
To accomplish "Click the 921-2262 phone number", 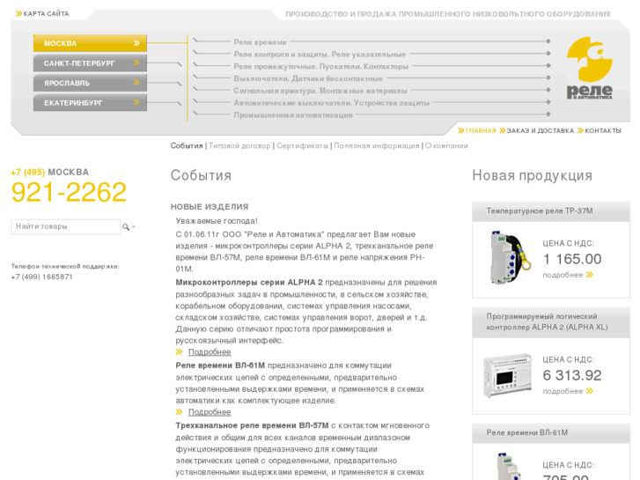I will click(69, 192).
